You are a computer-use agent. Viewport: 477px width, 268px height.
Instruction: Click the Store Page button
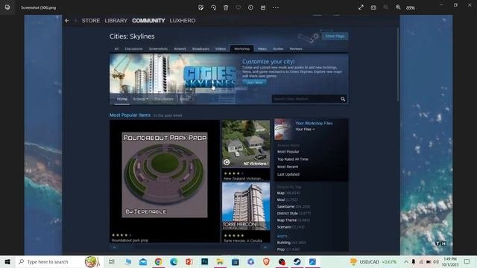335,36
